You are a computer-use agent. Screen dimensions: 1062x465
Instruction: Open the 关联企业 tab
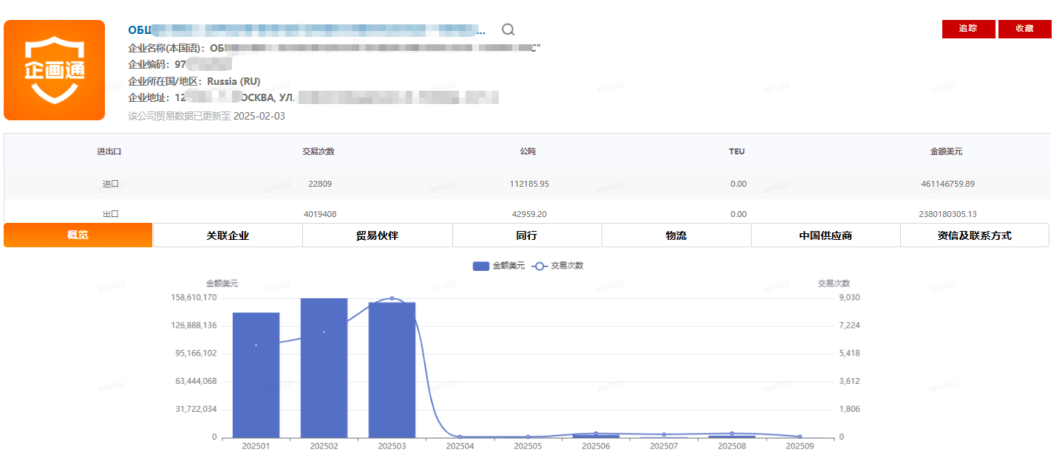[228, 235]
